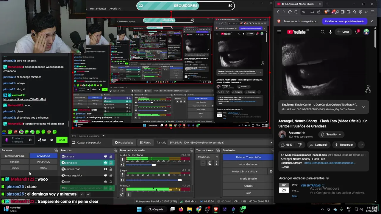Open the Brave playlist music icon

(x=337, y=12)
